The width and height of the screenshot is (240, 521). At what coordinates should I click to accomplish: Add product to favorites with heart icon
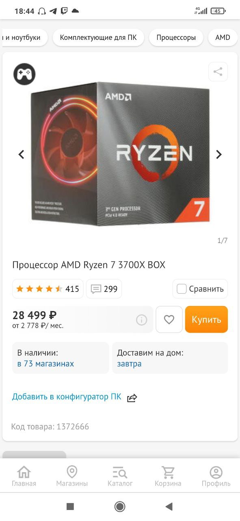169,320
